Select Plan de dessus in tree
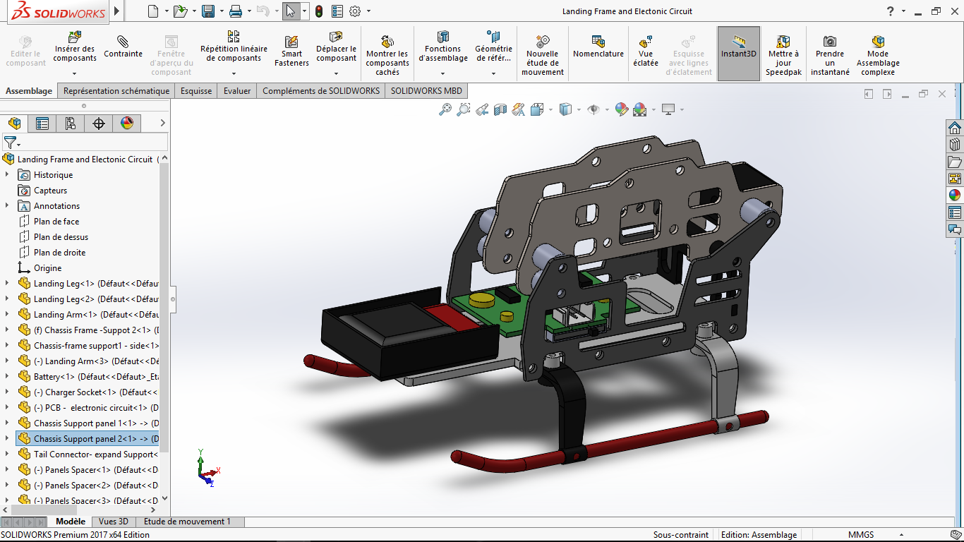This screenshot has width=964, height=542. point(61,237)
